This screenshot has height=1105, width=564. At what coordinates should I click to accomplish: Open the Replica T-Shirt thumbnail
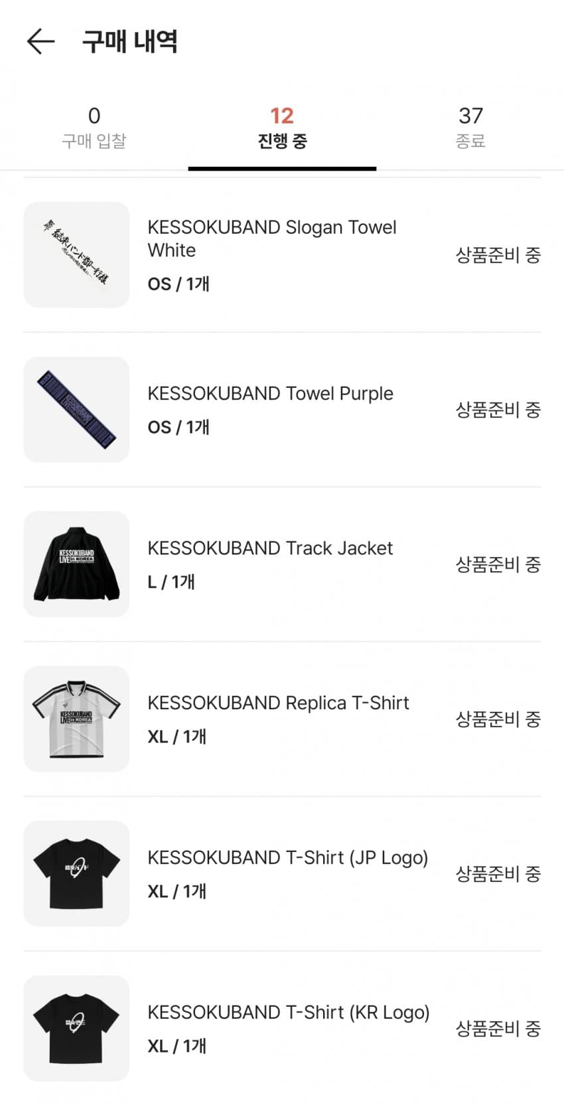click(76, 719)
